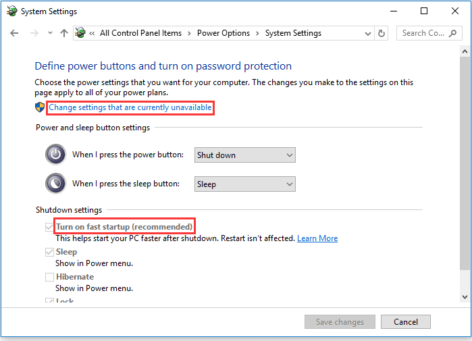Screen dimensions: 472x341
Task: Go to All Control Panel Items breadcrumb
Action: point(141,33)
